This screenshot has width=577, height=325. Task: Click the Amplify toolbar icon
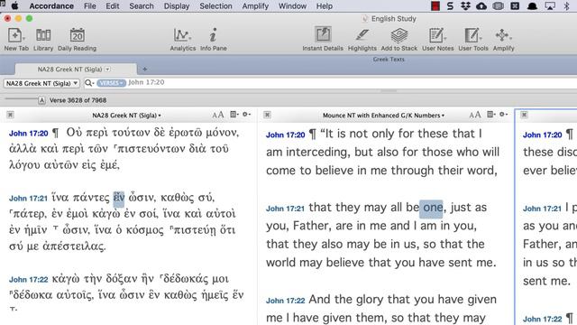pyautogui.click(x=503, y=39)
